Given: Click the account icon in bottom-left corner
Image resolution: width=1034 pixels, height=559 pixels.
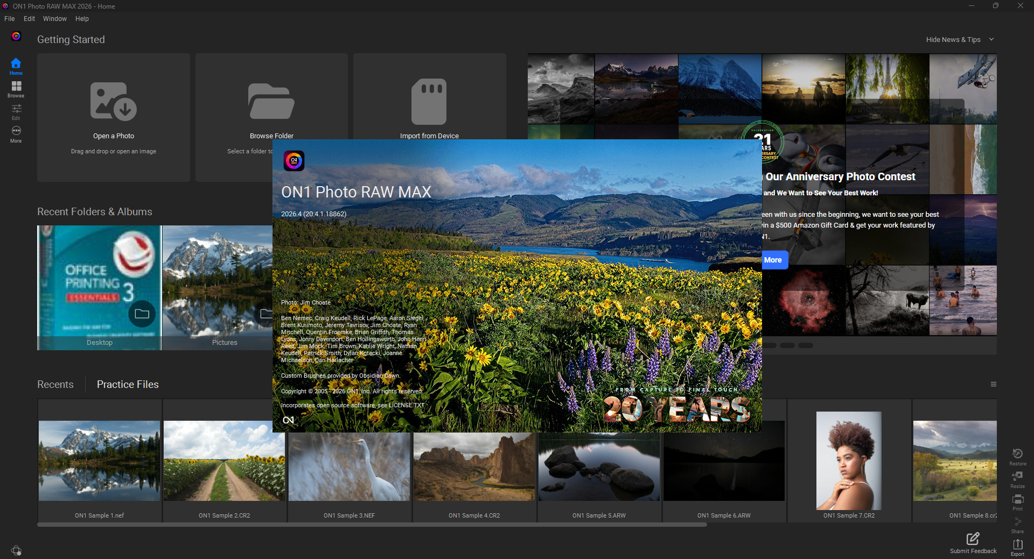Looking at the screenshot, I should coord(16,550).
